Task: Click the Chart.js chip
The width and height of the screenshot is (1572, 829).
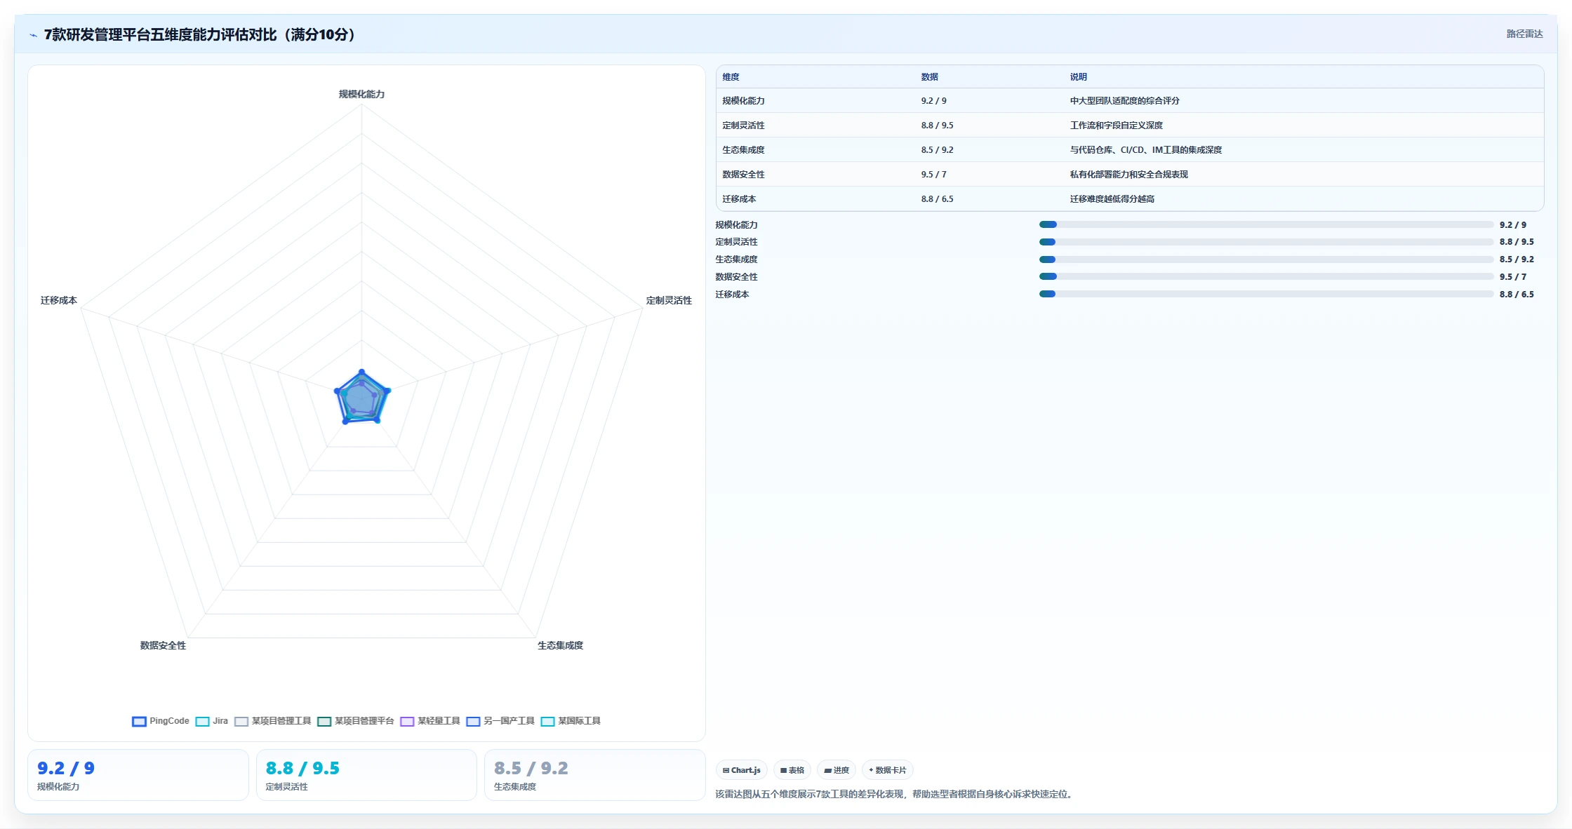Action: (742, 770)
